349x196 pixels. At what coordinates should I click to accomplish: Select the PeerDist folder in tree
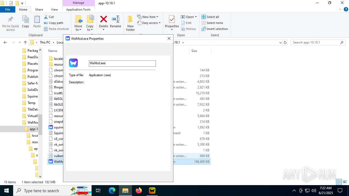pyautogui.click(x=30, y=57)
